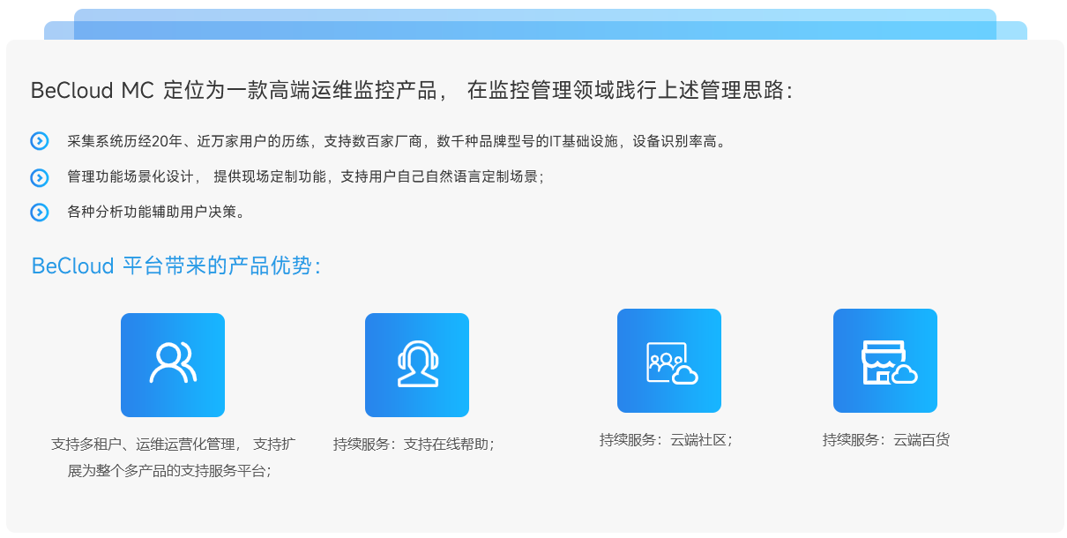Viewport: 1067px width, 538px height.
Task: Click caption 持续服务：云端社区
Action: pyautogui.click(x=666, y=439)
